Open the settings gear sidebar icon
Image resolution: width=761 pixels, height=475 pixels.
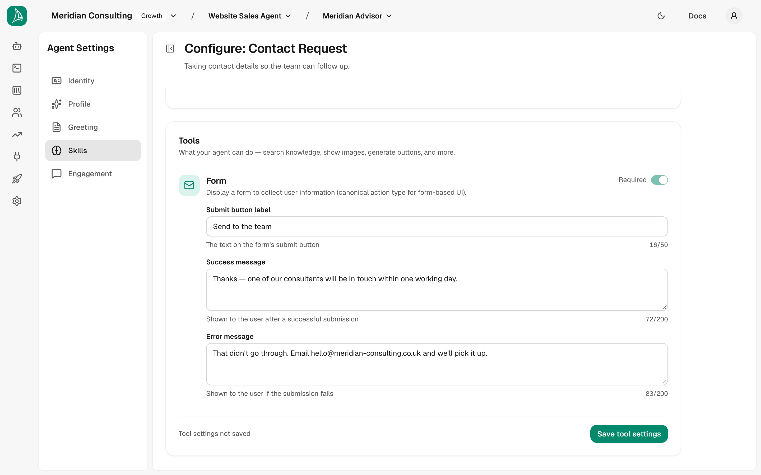pos(17,201)
